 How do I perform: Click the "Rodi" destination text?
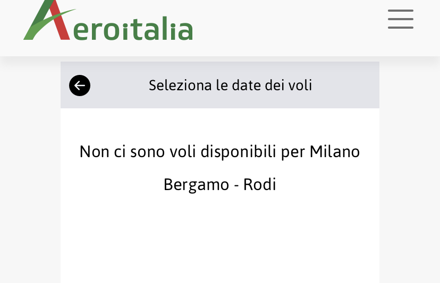coord(260,184)
